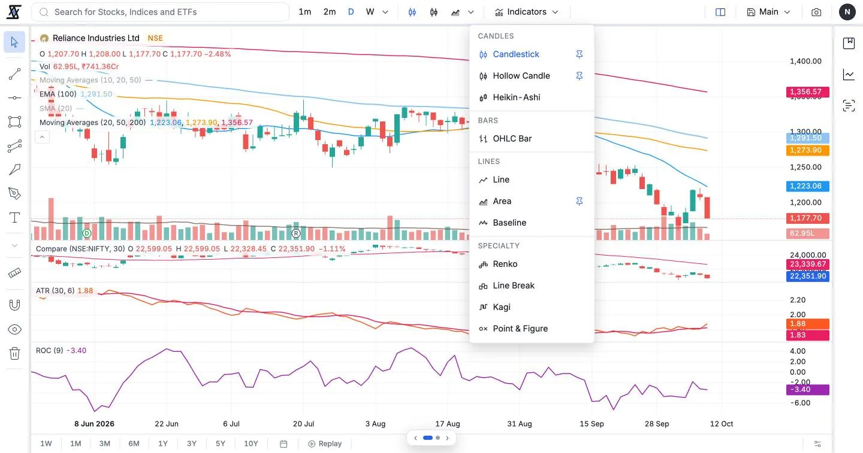
Task: Open the scan list icon in right sidebar
Action: (849, 106)
